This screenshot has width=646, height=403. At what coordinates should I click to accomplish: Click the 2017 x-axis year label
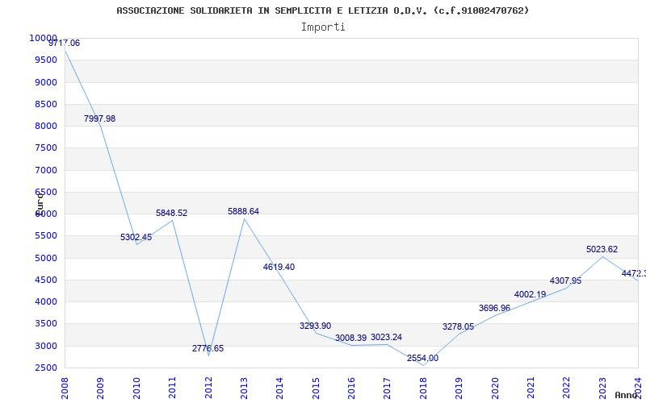pyautogui.click(x=388, y=388)
